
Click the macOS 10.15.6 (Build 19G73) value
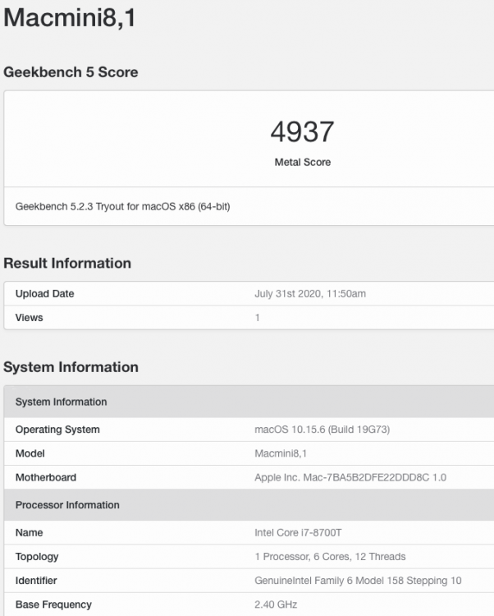click(322, 430)
